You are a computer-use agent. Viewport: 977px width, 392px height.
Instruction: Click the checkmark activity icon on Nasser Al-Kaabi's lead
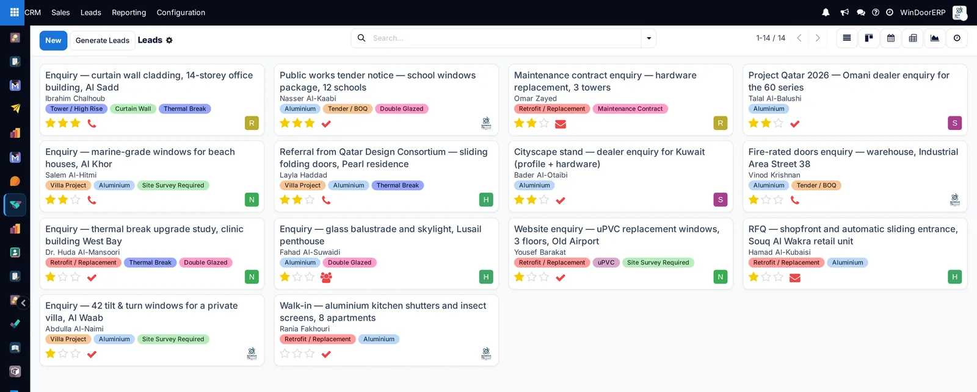point(326,124)
